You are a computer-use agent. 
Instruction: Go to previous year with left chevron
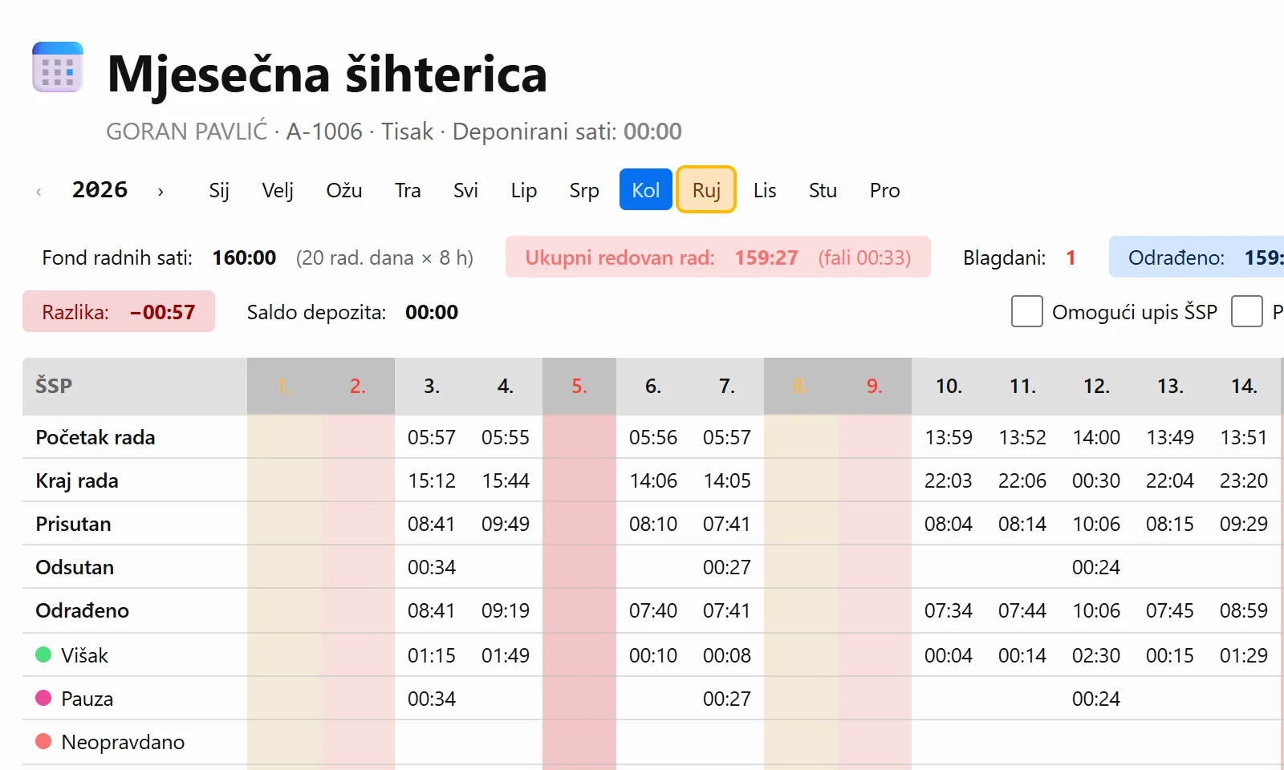pyautogui.click(x=39, y=192)
